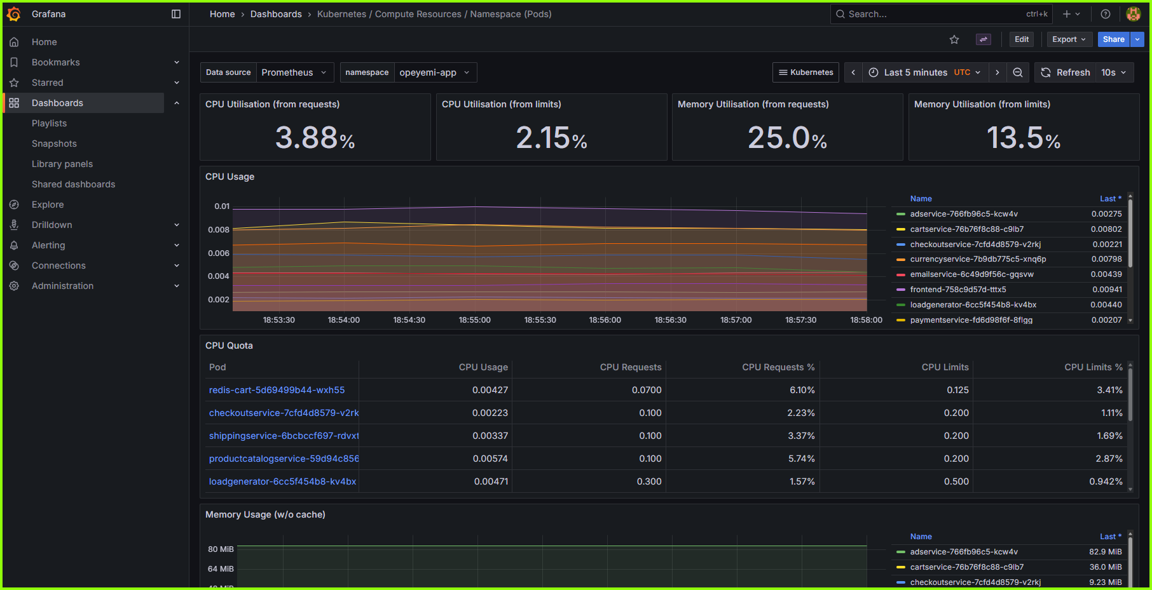Click the Edit dashboard button

tap(1021, 39)
